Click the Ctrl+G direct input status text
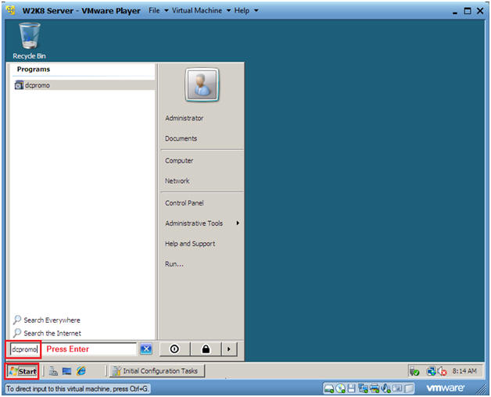Image resolution: width=491 pixels, height=397 pixels. [77, 389]
